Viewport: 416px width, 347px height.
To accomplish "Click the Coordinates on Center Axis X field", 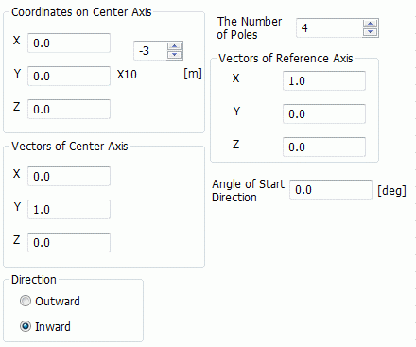I will pos(69,43).
